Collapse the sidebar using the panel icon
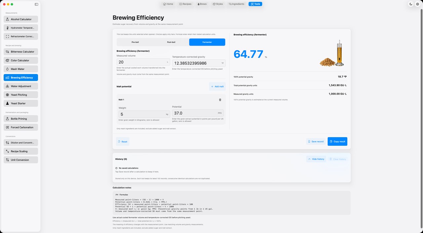 point(36,4)
